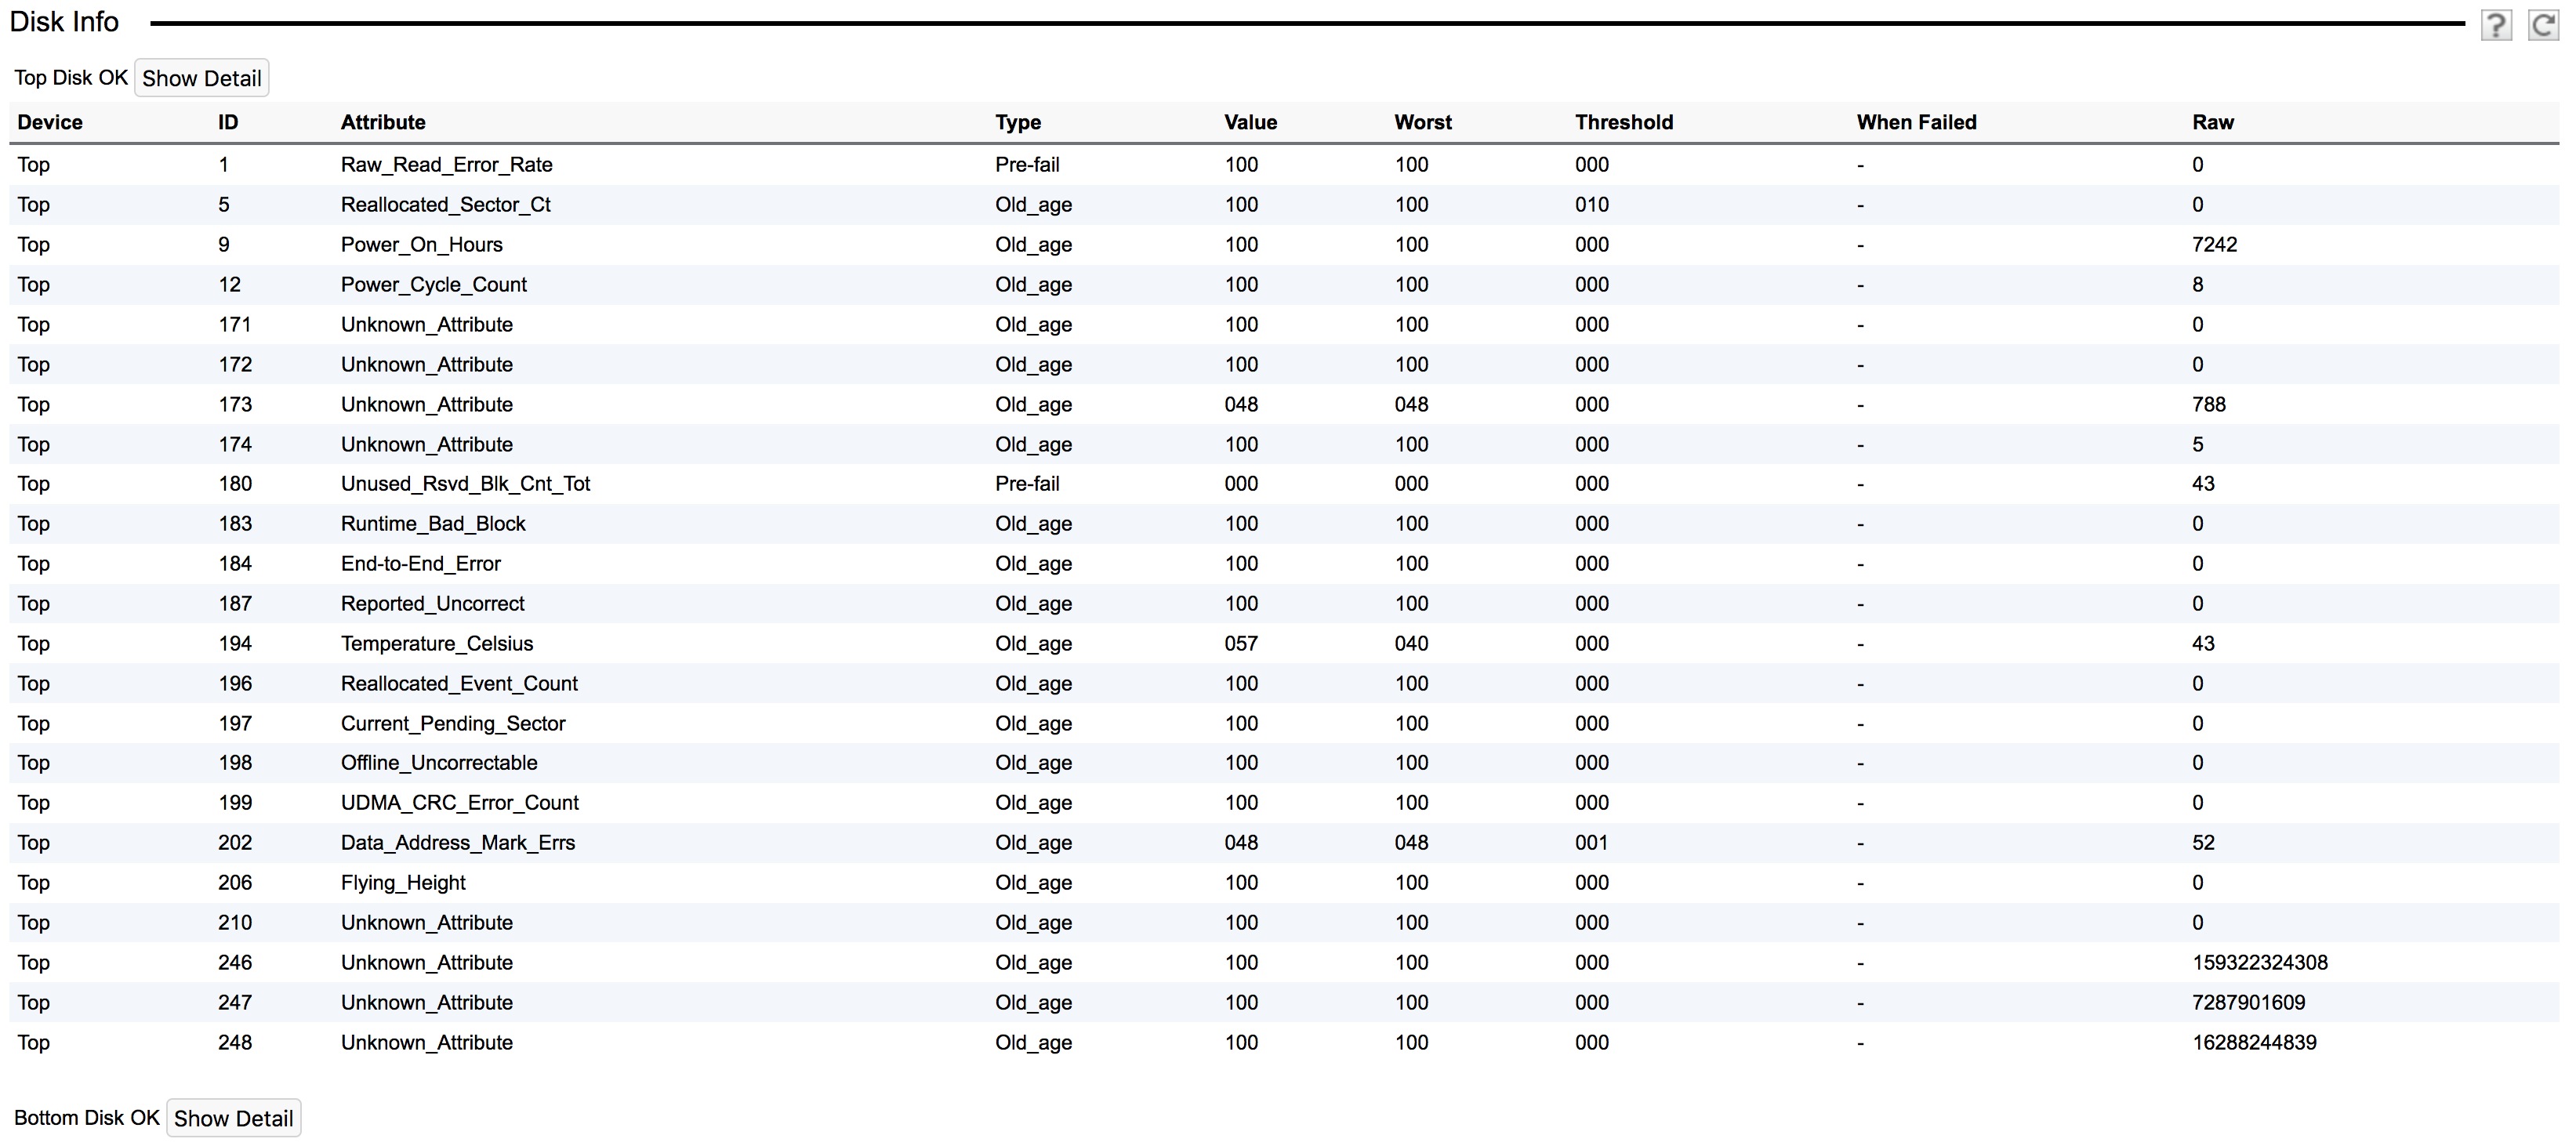
Task: Select the Runtime_Bad_Block attribute
Action: [432, 524]
